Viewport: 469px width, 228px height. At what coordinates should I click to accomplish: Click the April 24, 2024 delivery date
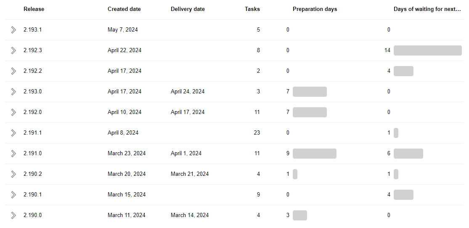(188, 92)
